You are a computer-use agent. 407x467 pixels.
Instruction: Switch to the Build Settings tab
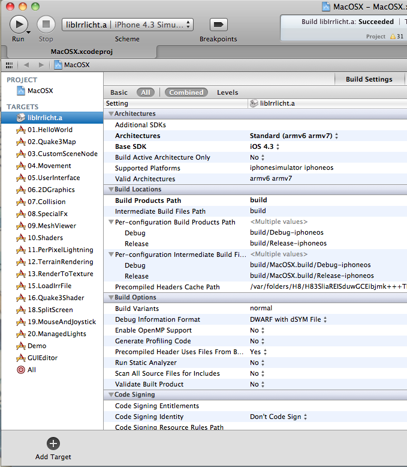click(369, 79)
